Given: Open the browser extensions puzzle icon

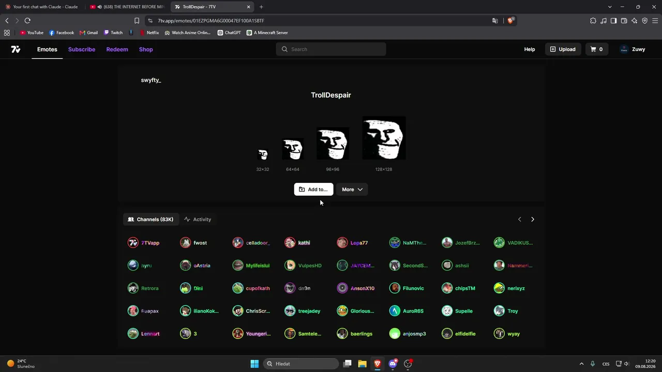Looking at the screenshot, I should point(593,21).
